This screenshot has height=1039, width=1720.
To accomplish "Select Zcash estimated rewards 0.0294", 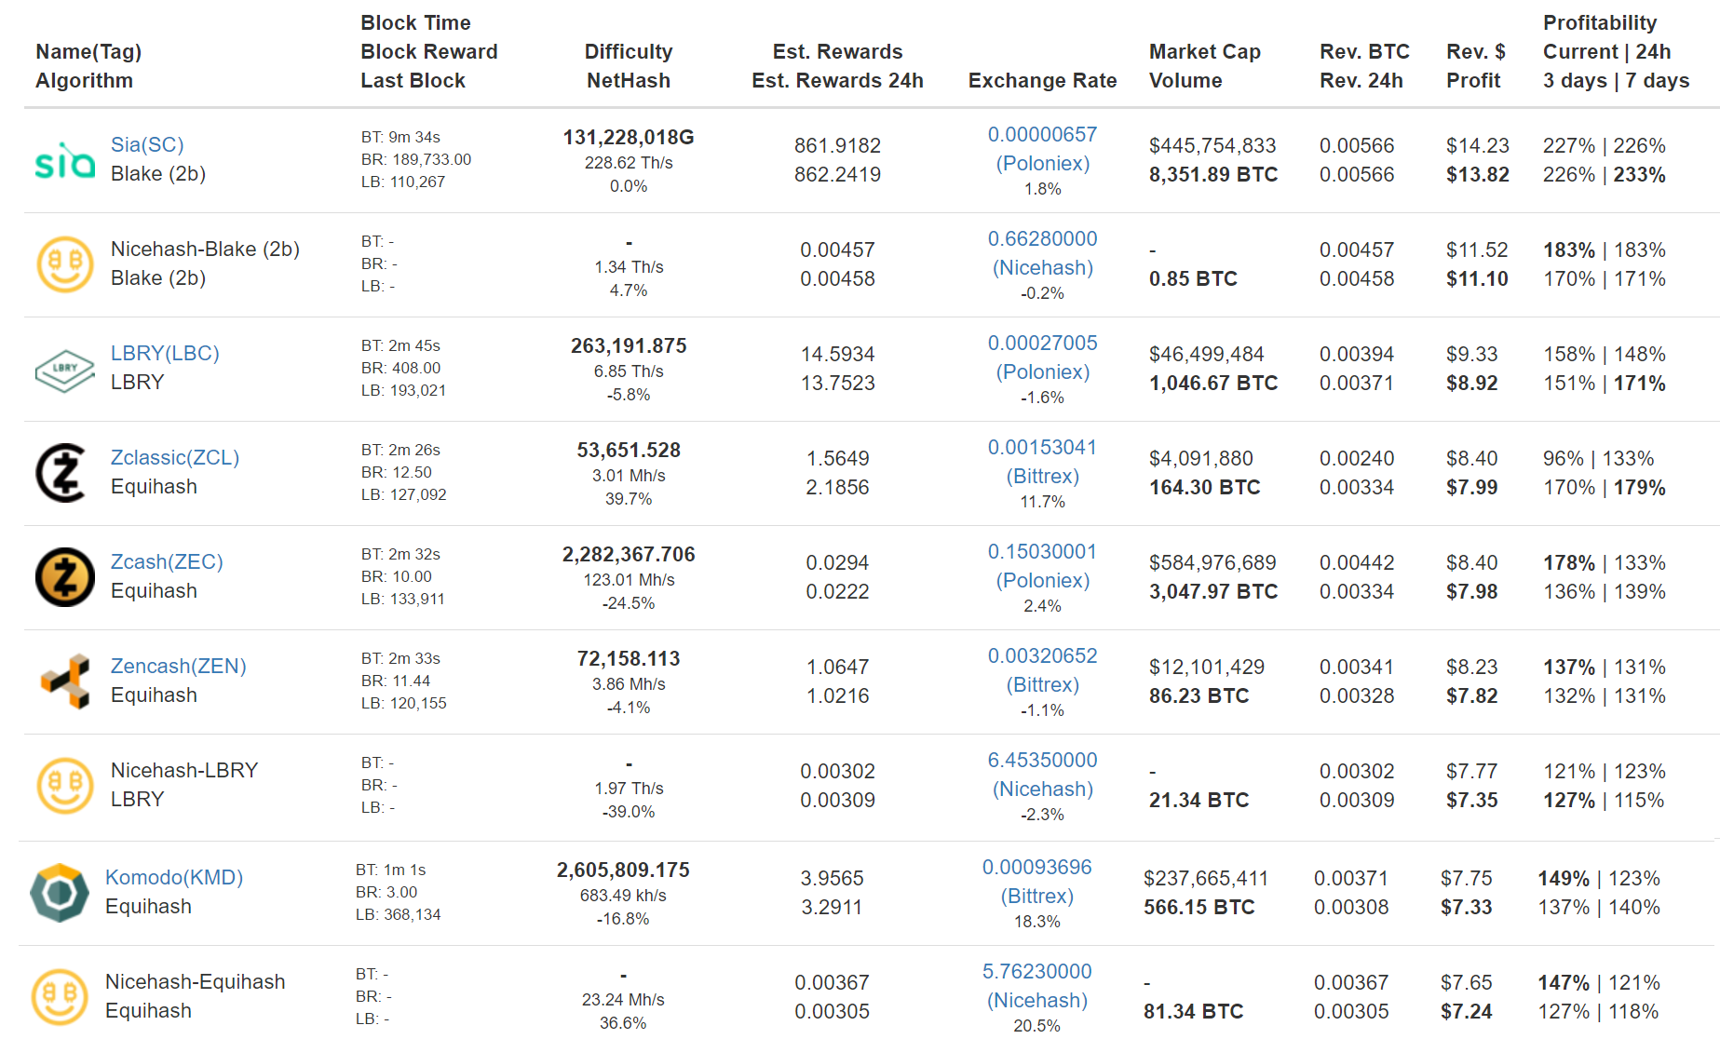I will click(x=837, y=563).
